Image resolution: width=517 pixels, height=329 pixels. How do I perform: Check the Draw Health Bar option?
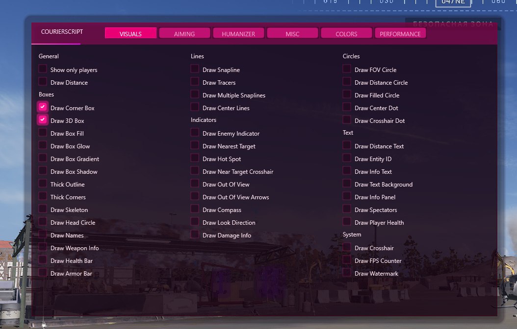click(x=43, y=259)
